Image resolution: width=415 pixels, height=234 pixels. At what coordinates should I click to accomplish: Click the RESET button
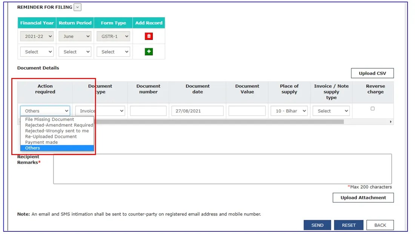349,225
